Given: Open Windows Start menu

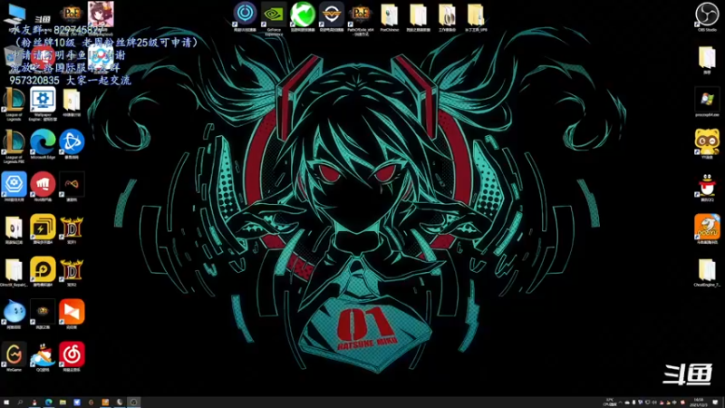Looking at the screenshot, I should [x=6, y=403].
